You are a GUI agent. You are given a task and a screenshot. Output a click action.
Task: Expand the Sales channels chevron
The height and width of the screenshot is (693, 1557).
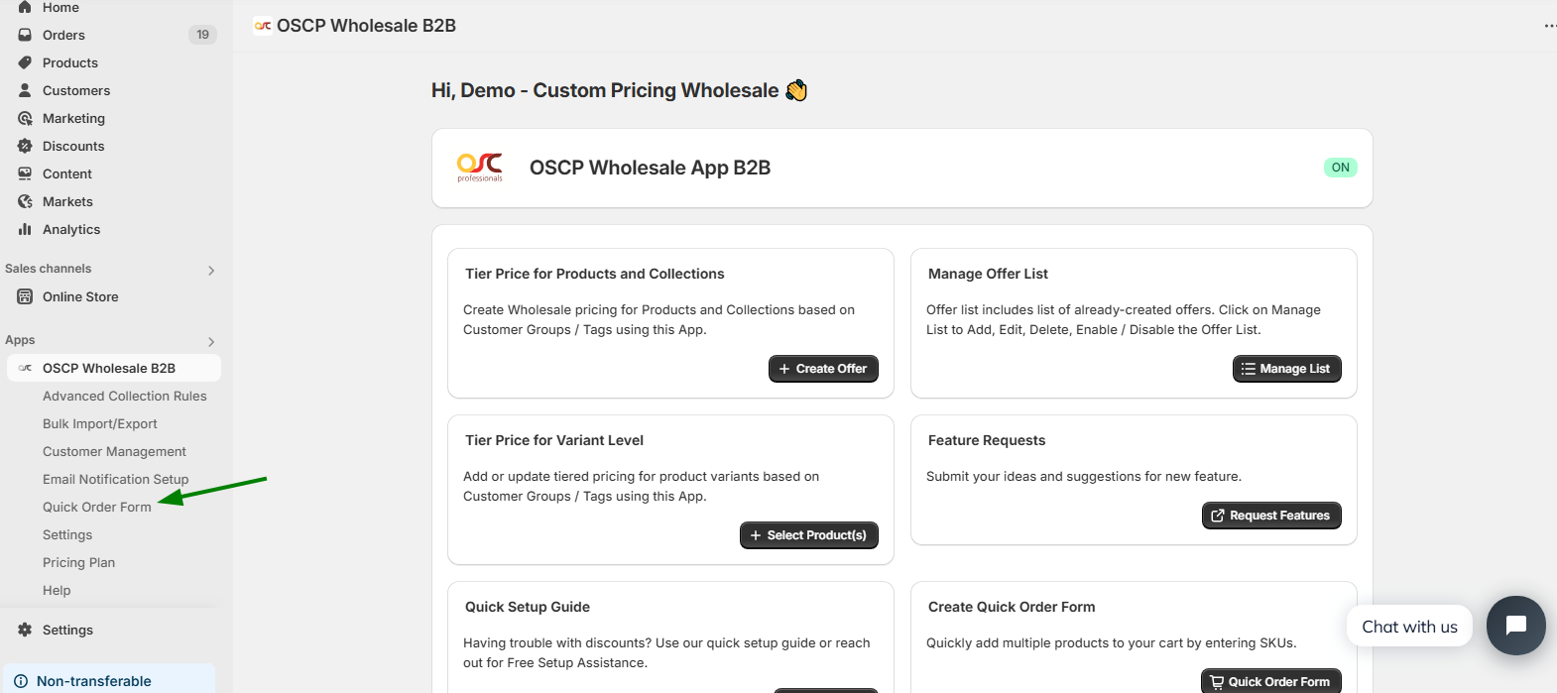click(x=211, y=270)
